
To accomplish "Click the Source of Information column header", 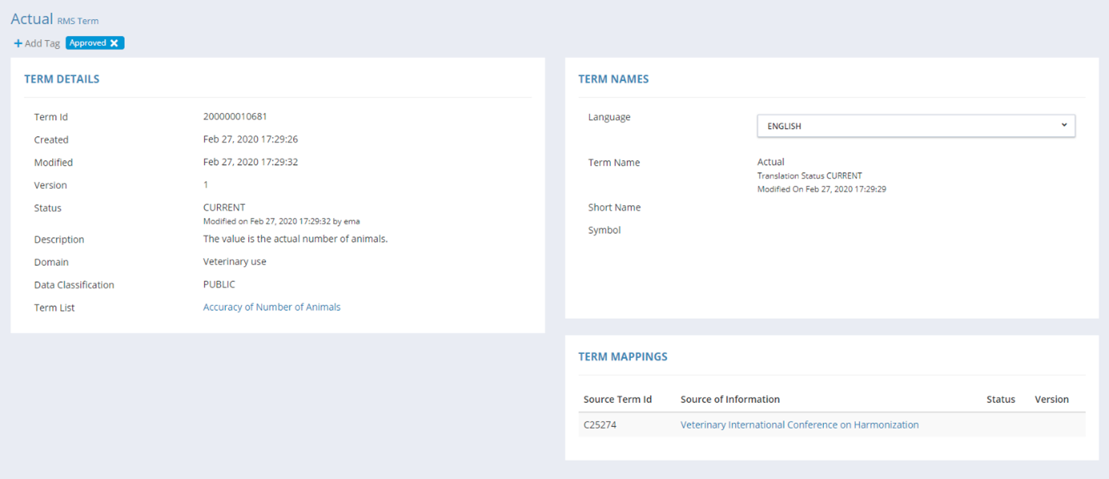I will tap(729, 400).
